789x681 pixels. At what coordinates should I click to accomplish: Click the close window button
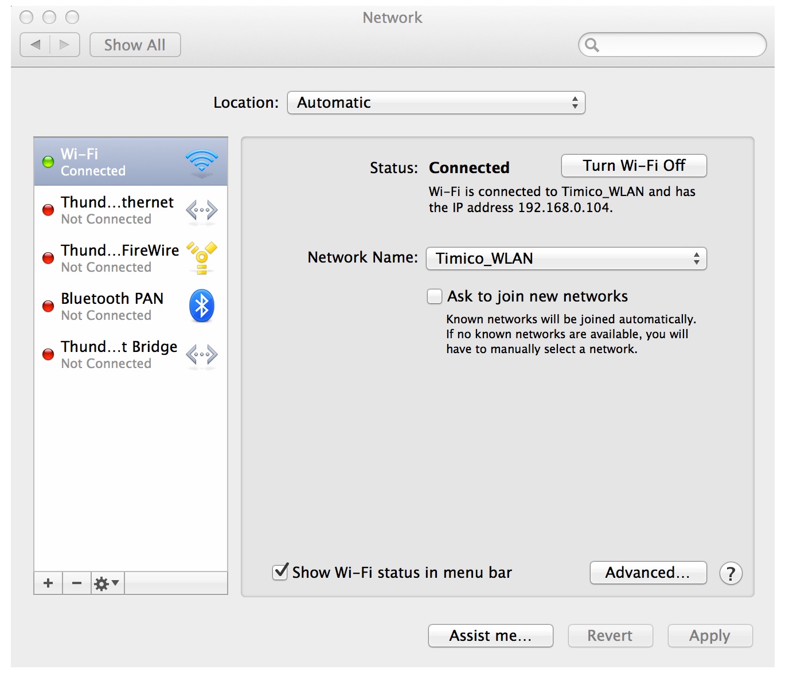coord(26,17)
